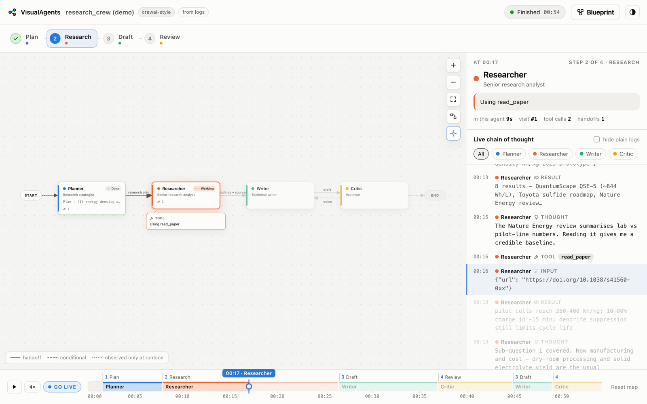The height and width of the screenshot is (404, 647).
Task: Click the auto-layout nodes icon
Action: click(453, 116)
